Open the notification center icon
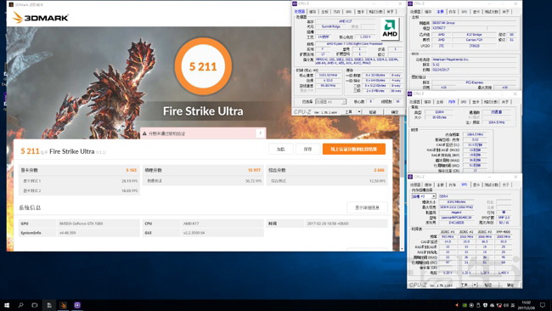This screenshot has height=311, width=552. click(x=543, y=305)
